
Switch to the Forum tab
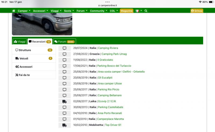pyautogui.click(x=64, y=42)
